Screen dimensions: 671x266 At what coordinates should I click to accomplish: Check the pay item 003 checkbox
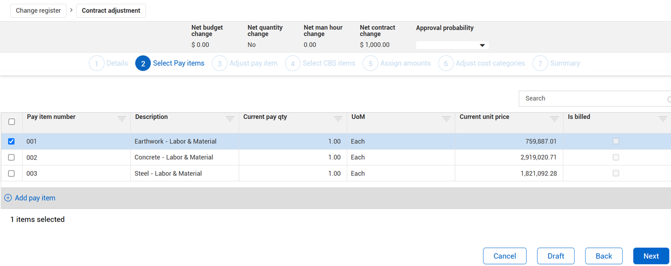click(x=11, y=174)
